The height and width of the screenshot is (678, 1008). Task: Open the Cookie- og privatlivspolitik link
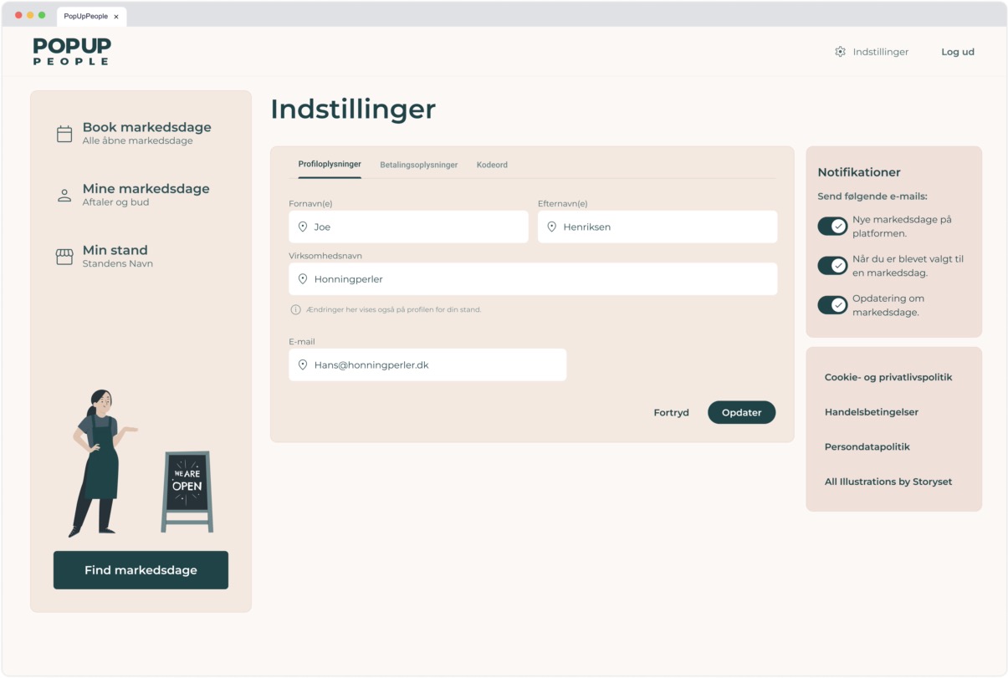point(888,377)
